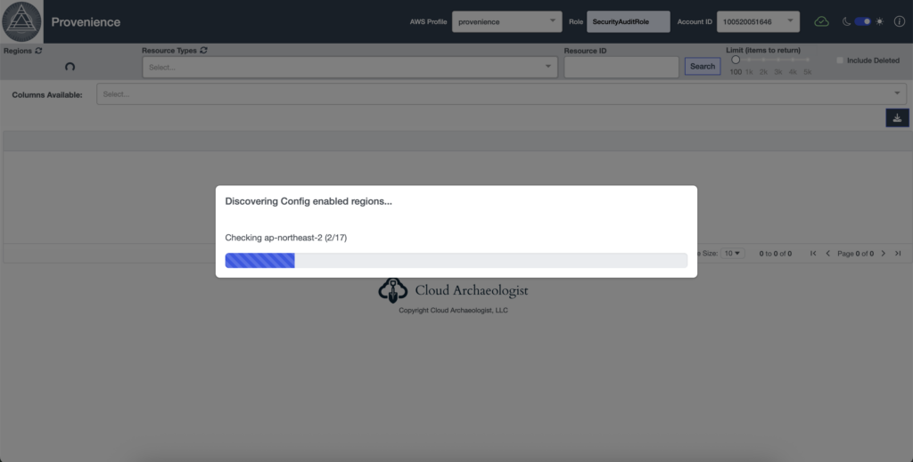Jump to the last results page

897,254
